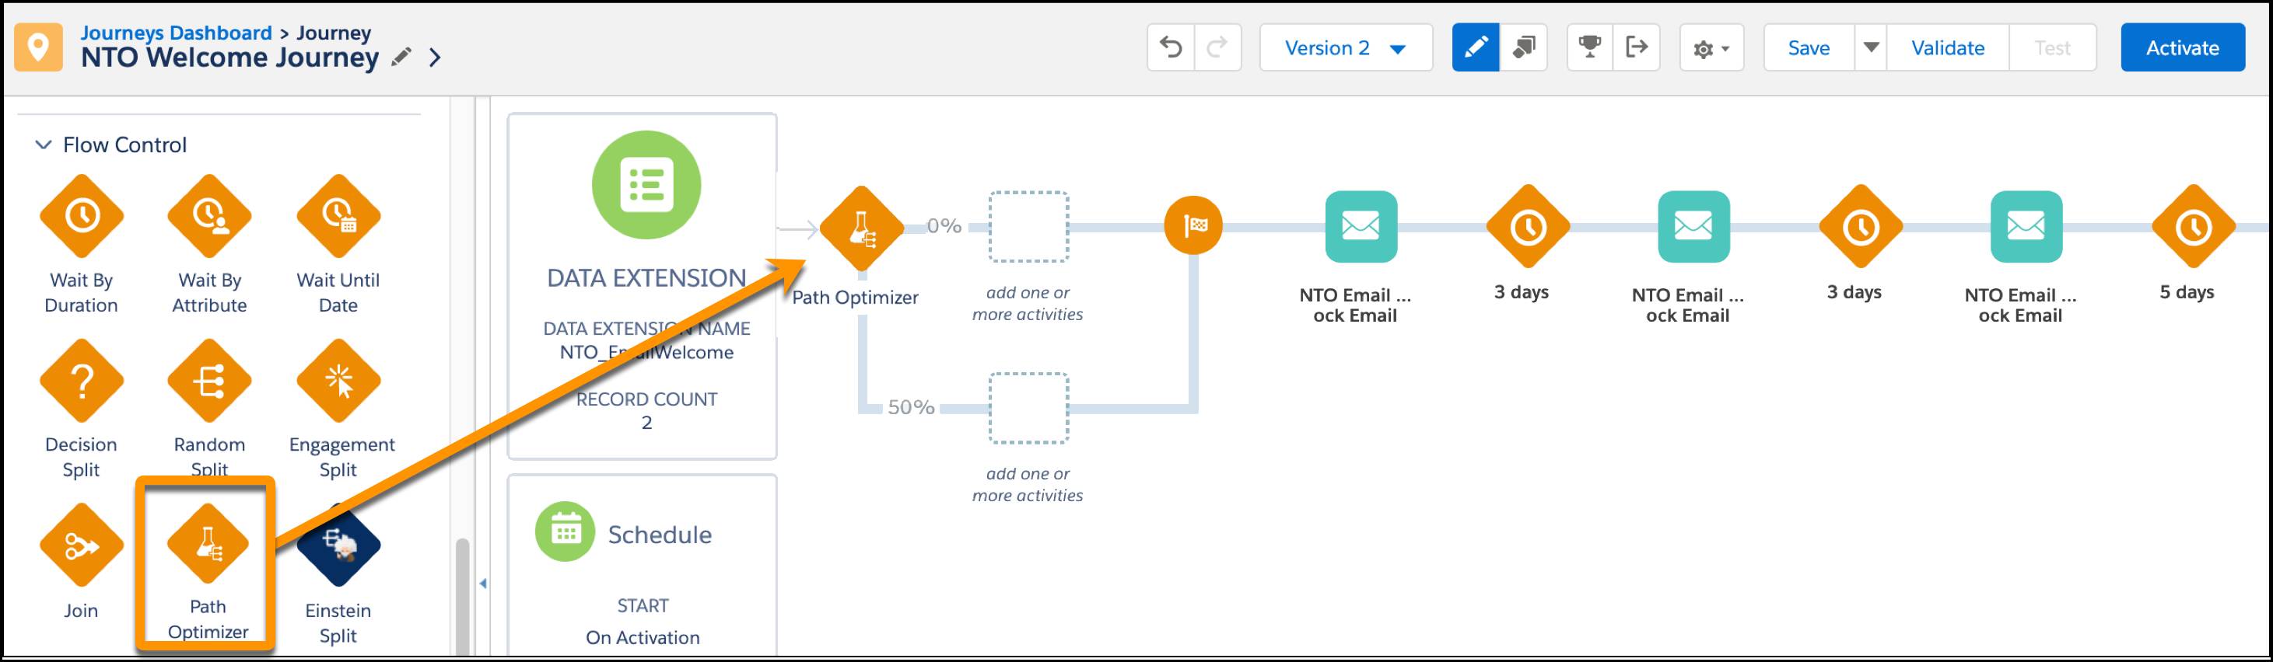
Task: Open the gear settings dropdown
Action: 1711,47
